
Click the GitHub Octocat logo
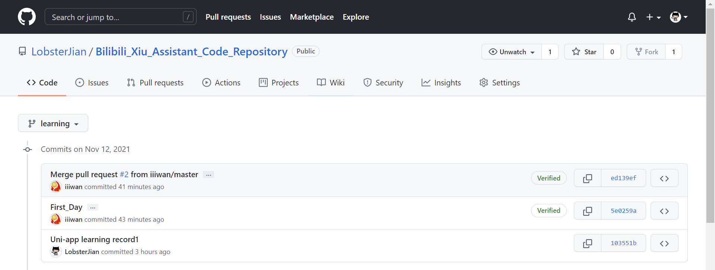pyautogui.click(x=27, y=17)
